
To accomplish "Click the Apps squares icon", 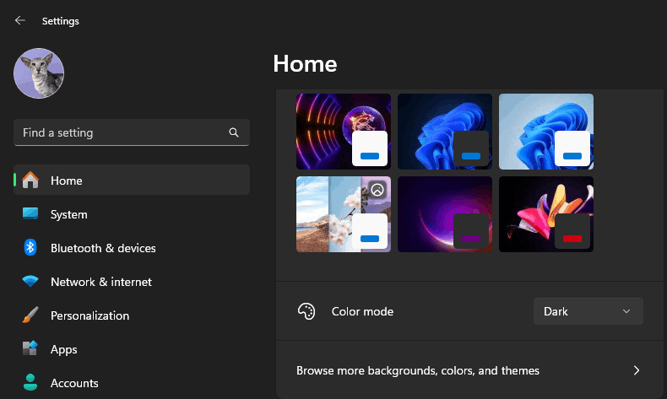I will [x=30, y=348].
